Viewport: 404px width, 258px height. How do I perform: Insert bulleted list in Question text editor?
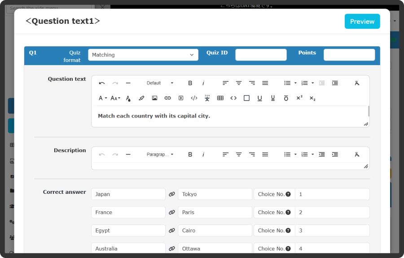pyautogui.click(x=287, y=83)
